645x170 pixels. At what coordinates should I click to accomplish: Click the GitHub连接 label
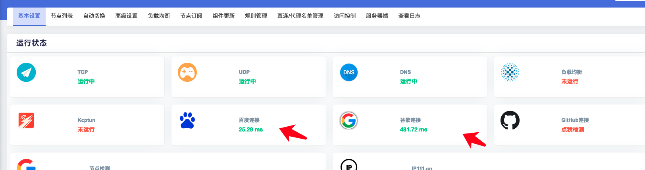click(x=575, y=120)
